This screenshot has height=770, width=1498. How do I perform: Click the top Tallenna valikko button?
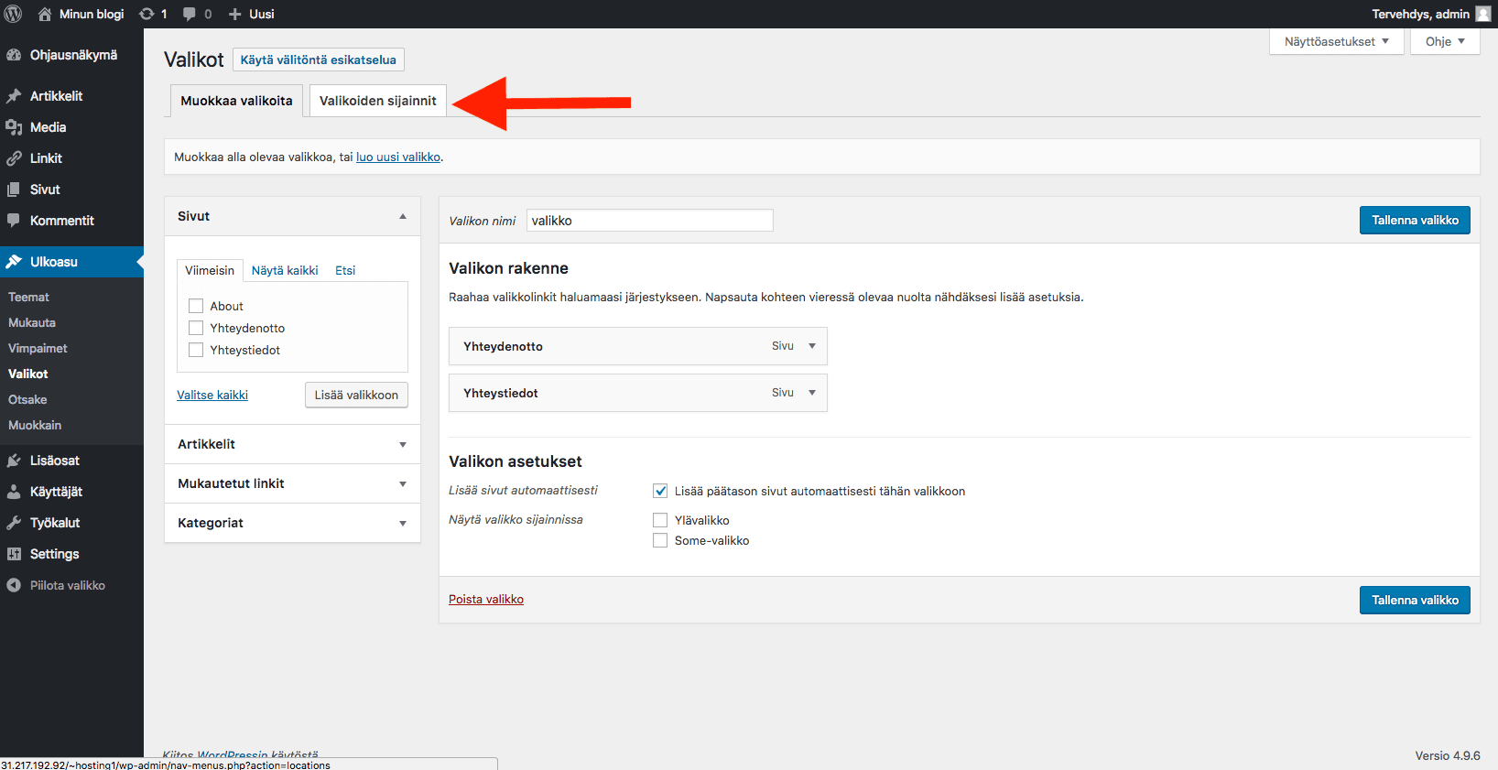[x=1415, y=220]
